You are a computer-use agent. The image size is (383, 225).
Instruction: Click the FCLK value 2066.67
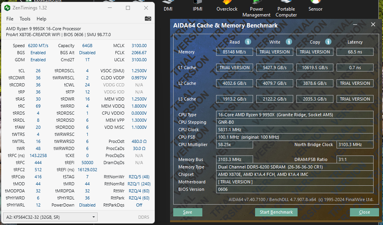(x=139, y=53)
